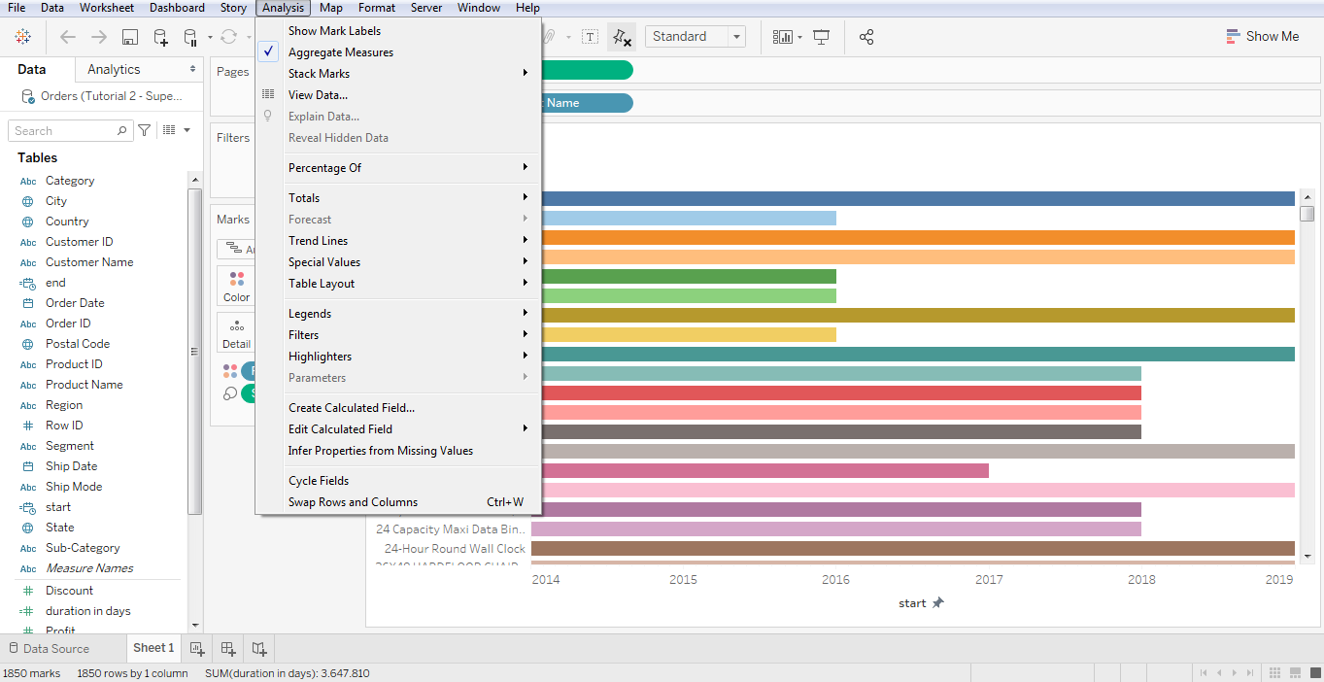Toggle the show mark labels T icon
The image size is (1324, 682).
590,37
